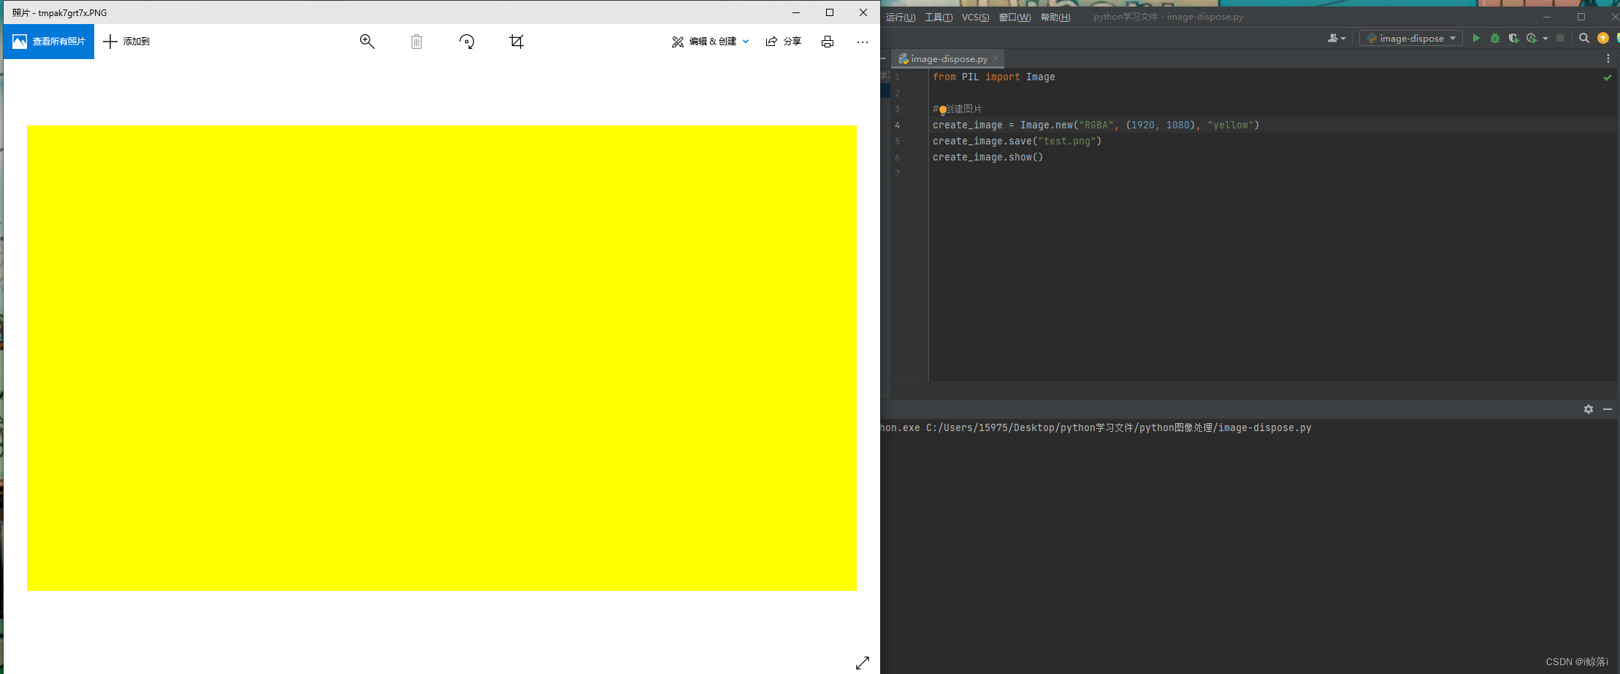Screen dimensions: 1620x674
Task: Expand photo to fullscreen with corner arrow
Action: click(863, 662)
